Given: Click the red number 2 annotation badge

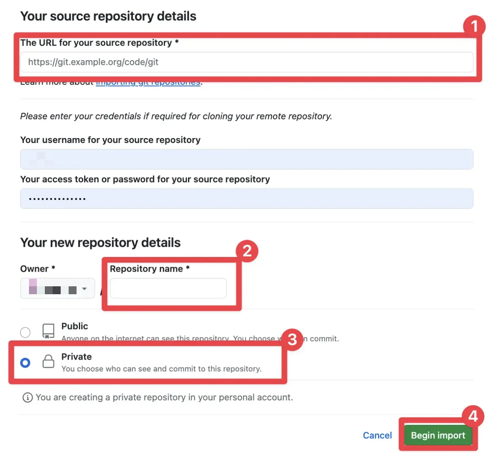Looking at the screenshot, I should (x=247, y=251).
